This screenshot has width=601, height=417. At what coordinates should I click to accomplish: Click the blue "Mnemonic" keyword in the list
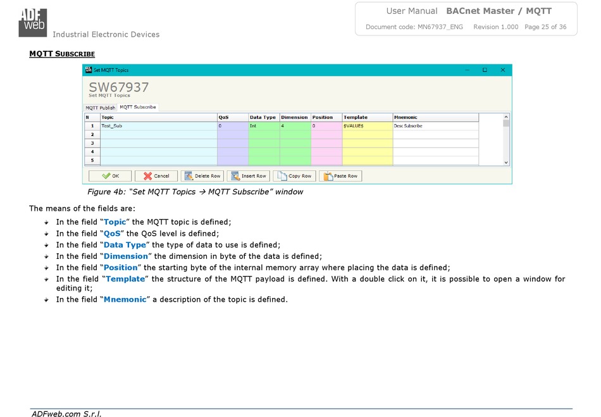(x=125, y=299)
